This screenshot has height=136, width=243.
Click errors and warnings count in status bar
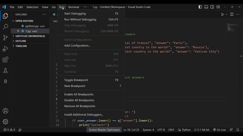[9, 130]
